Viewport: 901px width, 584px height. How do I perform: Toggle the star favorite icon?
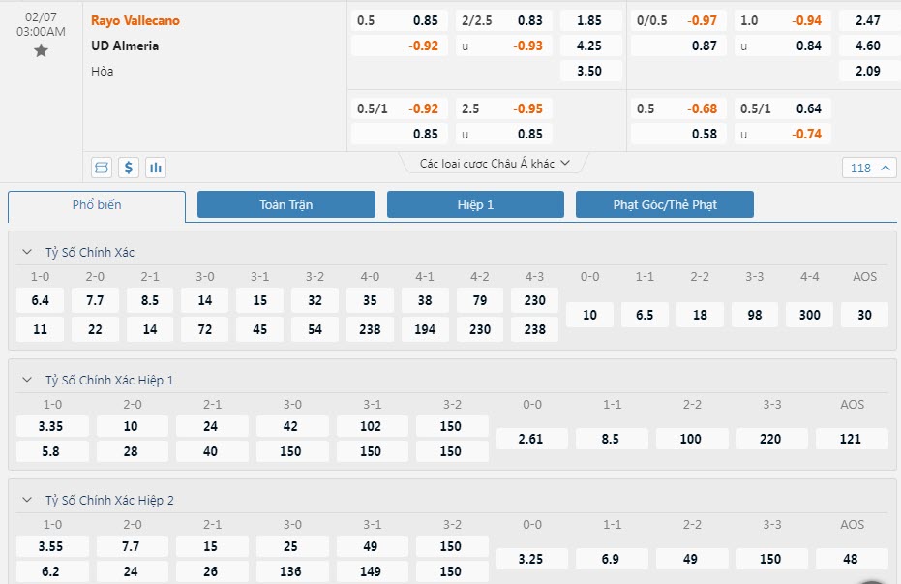pyautogui.click(x=41, y=49)
